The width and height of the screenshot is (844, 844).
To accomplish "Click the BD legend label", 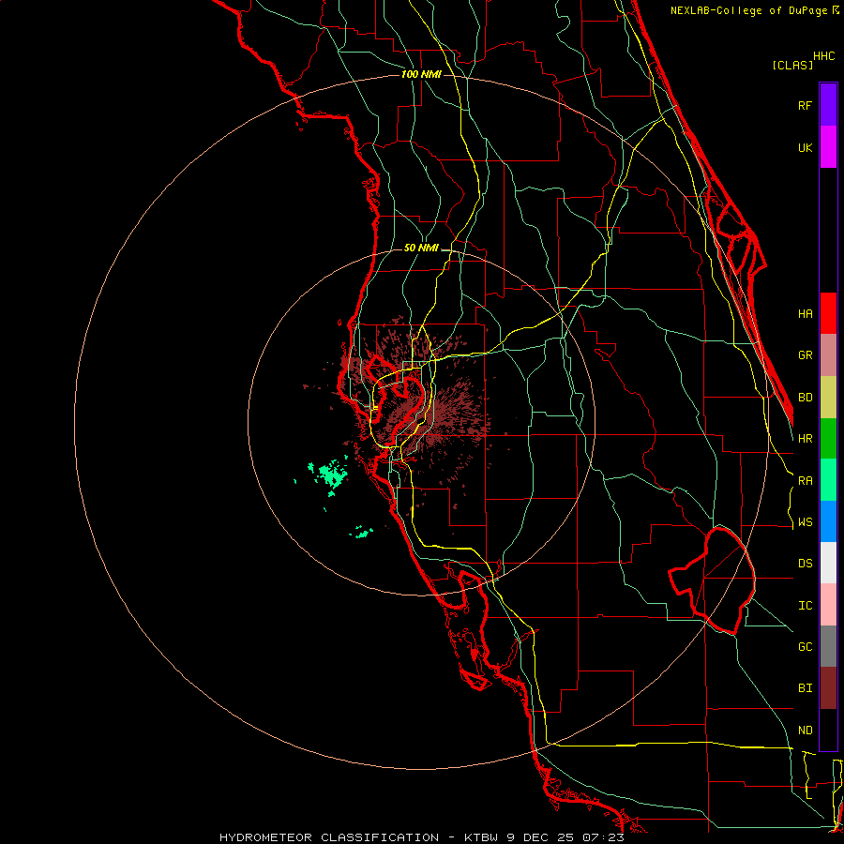I will coord(805,398).
